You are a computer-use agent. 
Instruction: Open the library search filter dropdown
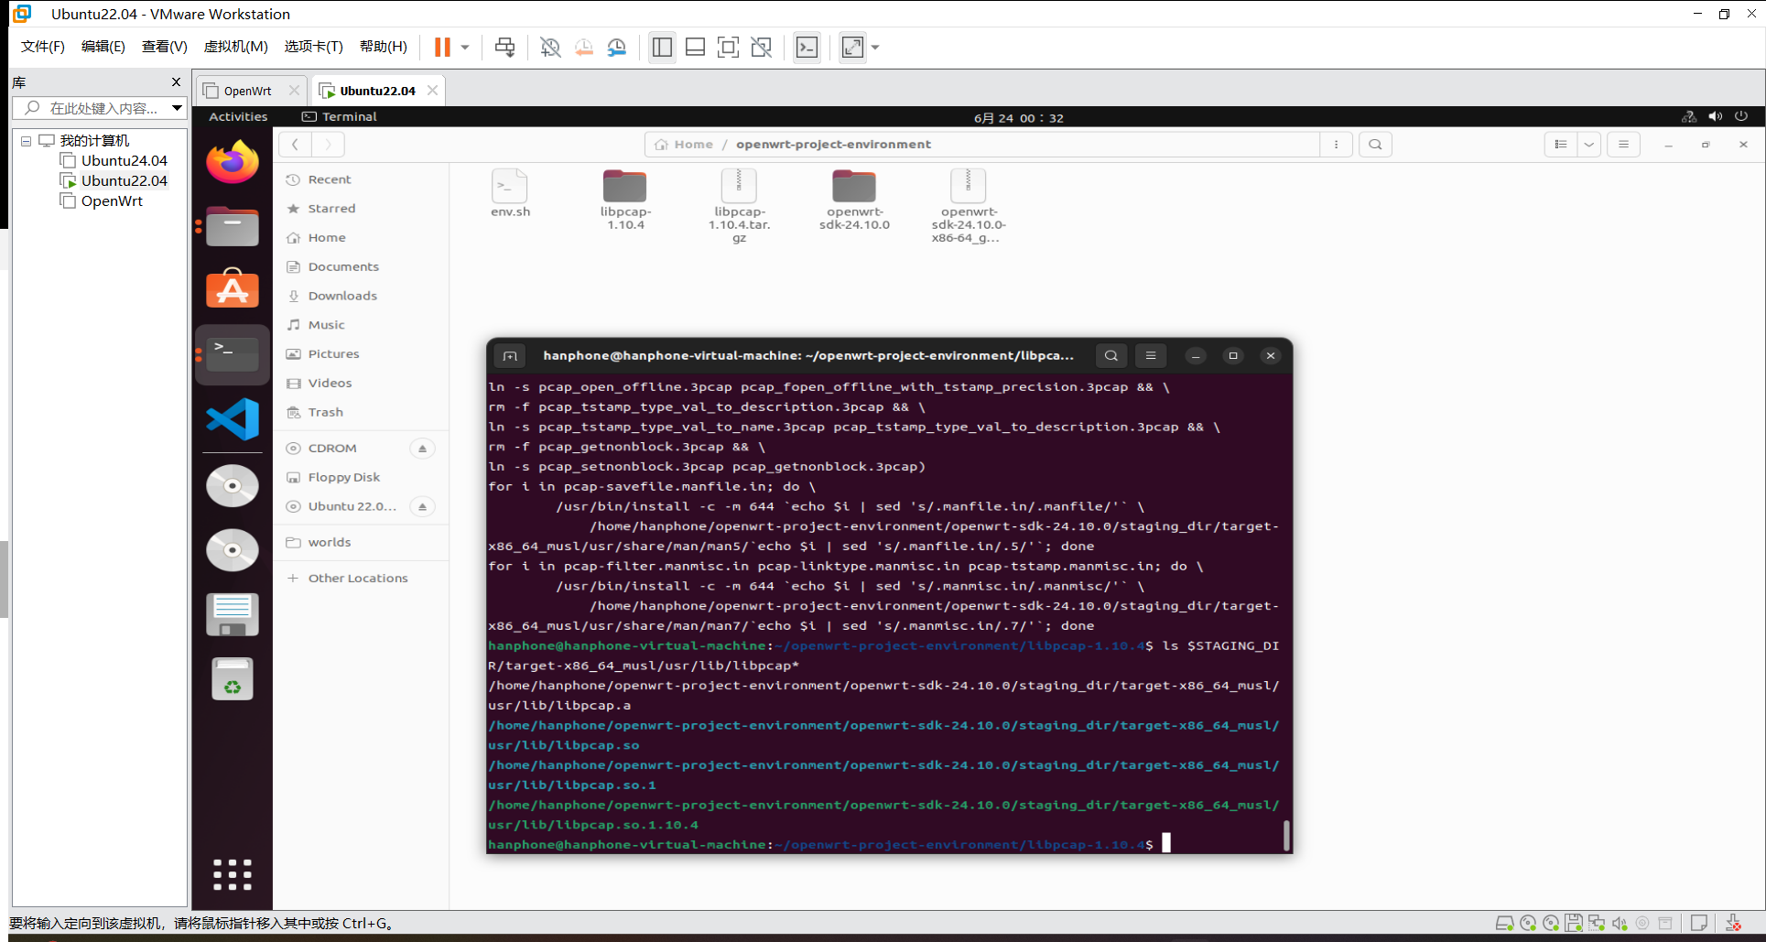178,108
